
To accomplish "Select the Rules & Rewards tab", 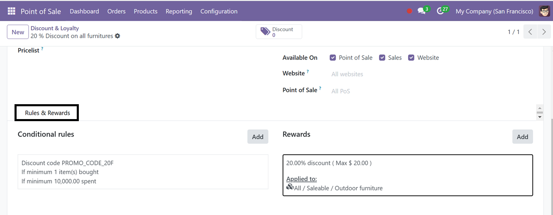I will pos(47,113).
